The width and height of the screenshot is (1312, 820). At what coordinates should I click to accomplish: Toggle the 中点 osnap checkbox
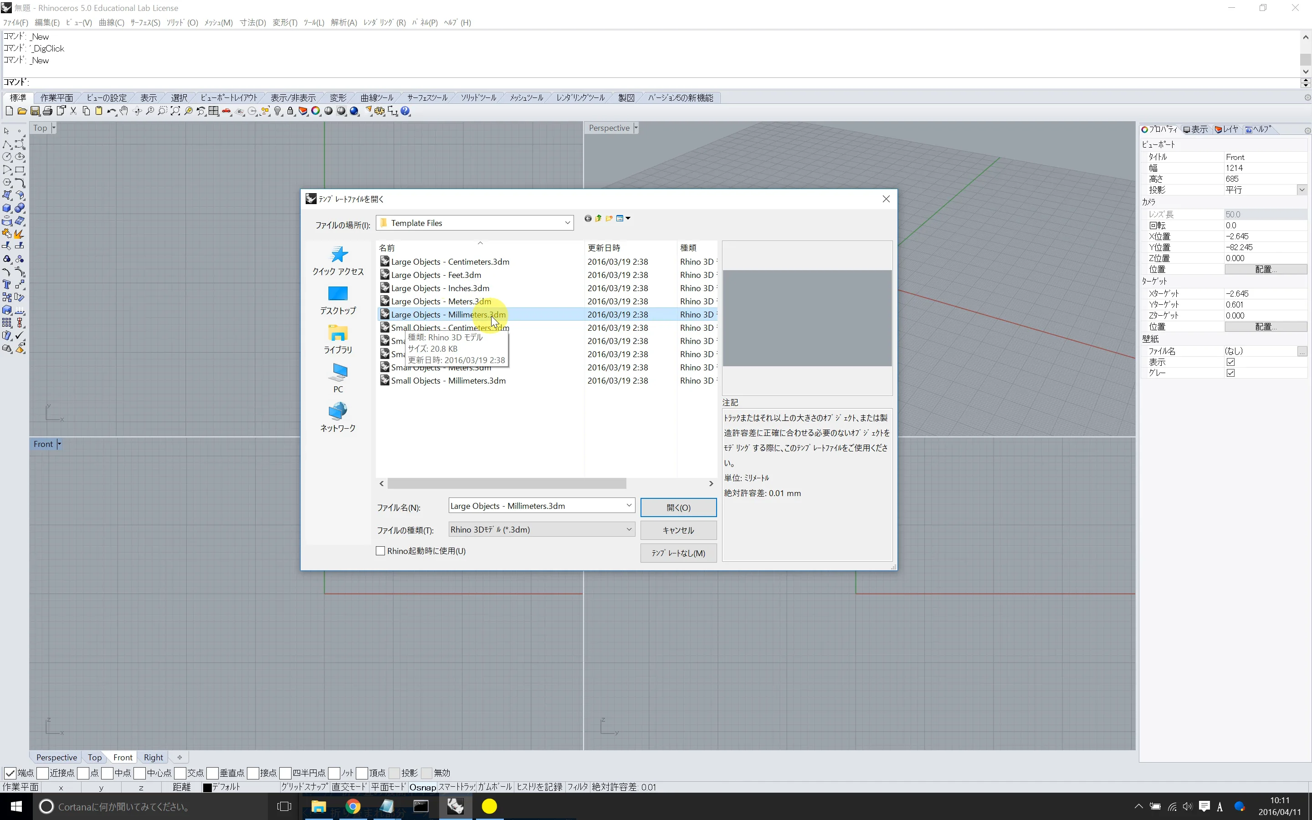(x=108, y=773)
